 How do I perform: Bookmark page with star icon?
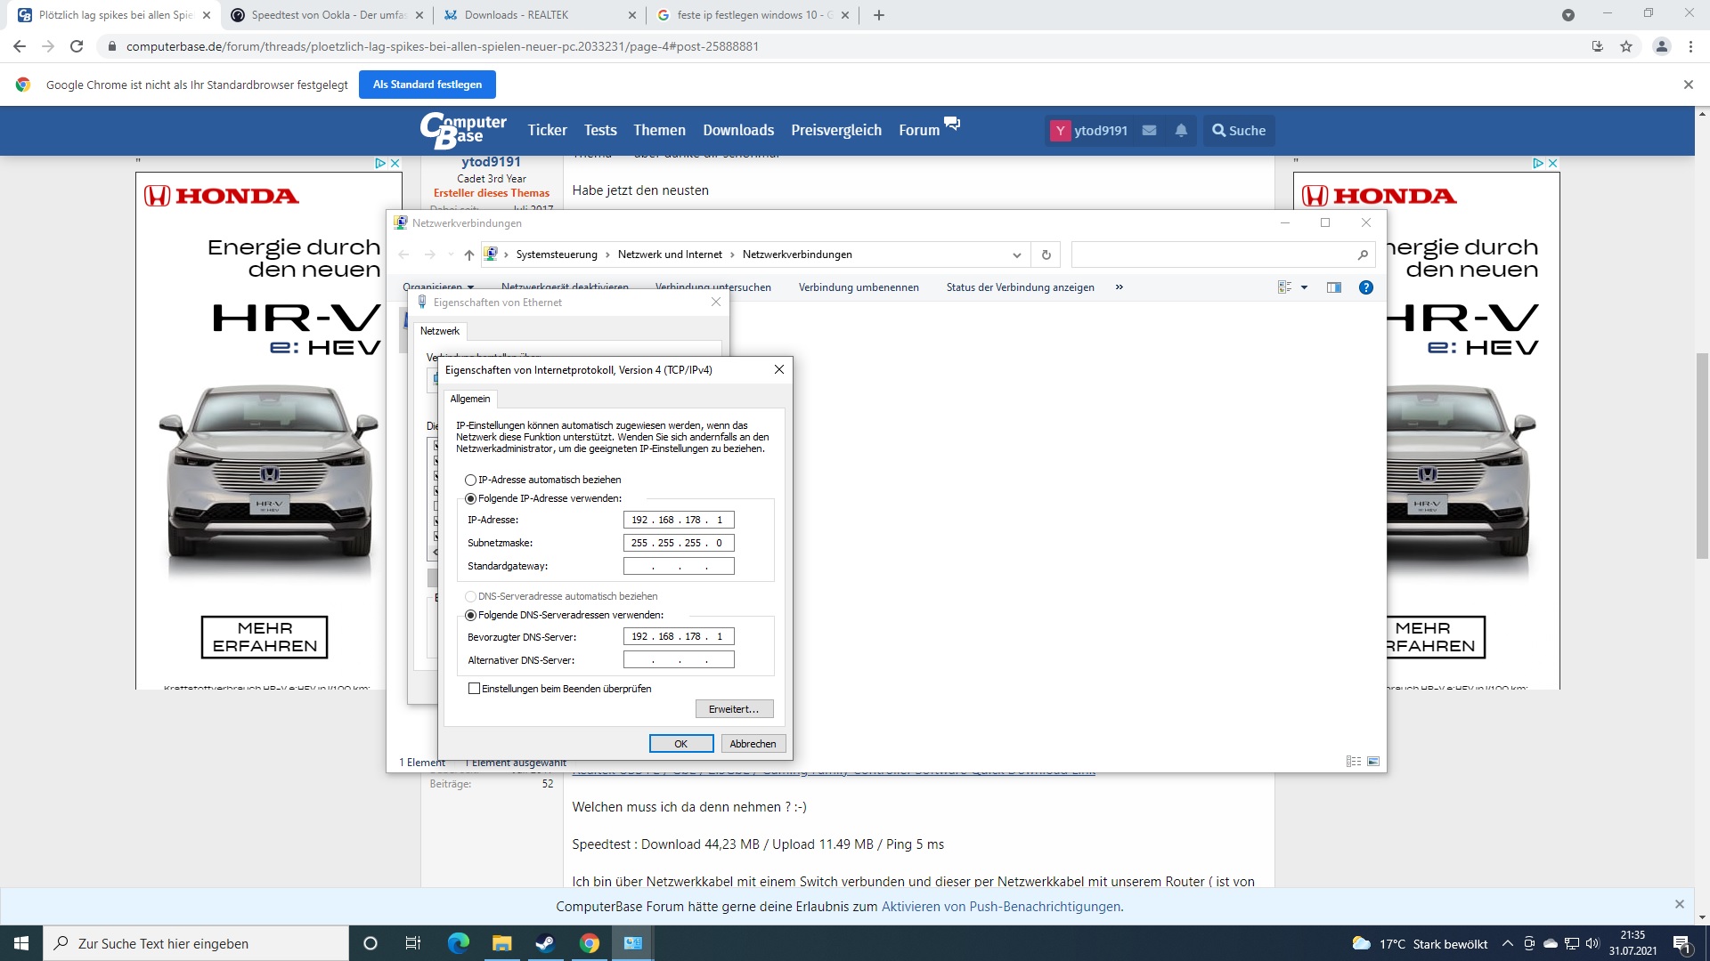coord(1626,46)
